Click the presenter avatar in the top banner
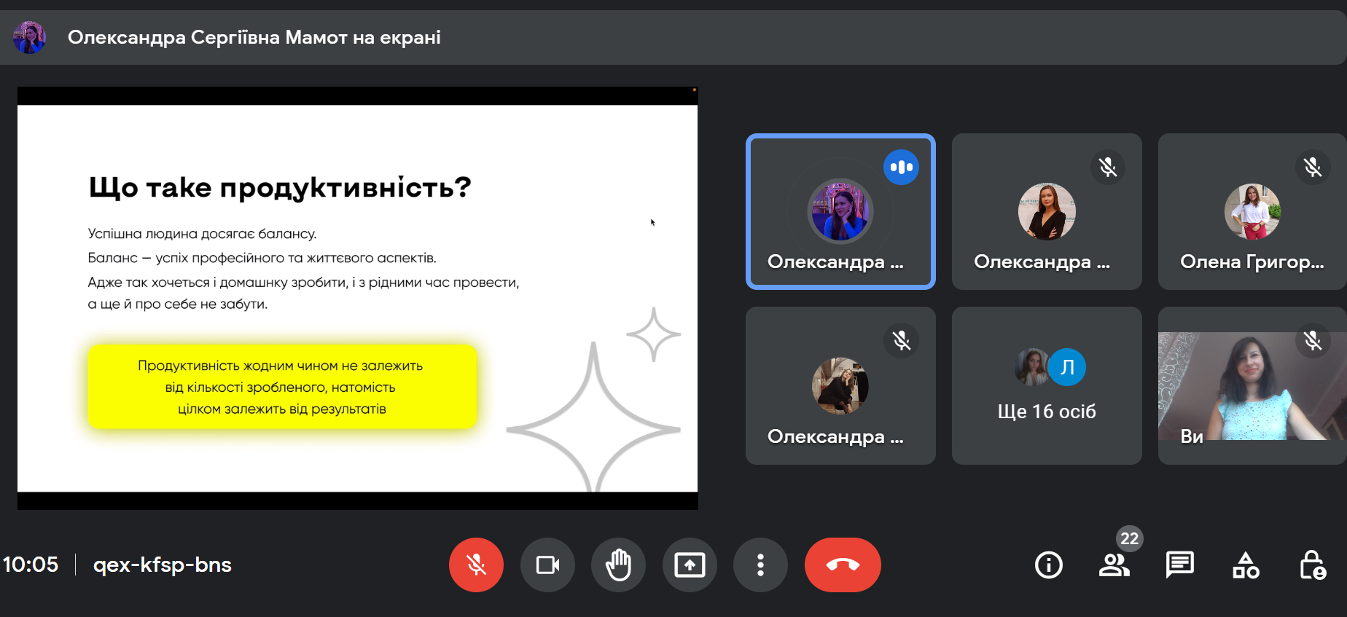 (x=30, y=37)
